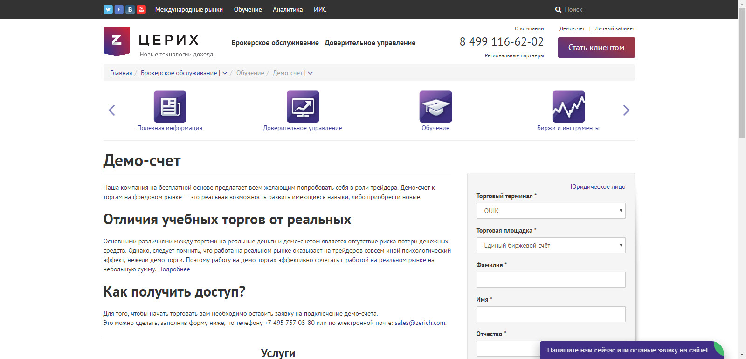Click the Биржи и инструменты graph icon
The image size is (746, 359).
(569, 107)
